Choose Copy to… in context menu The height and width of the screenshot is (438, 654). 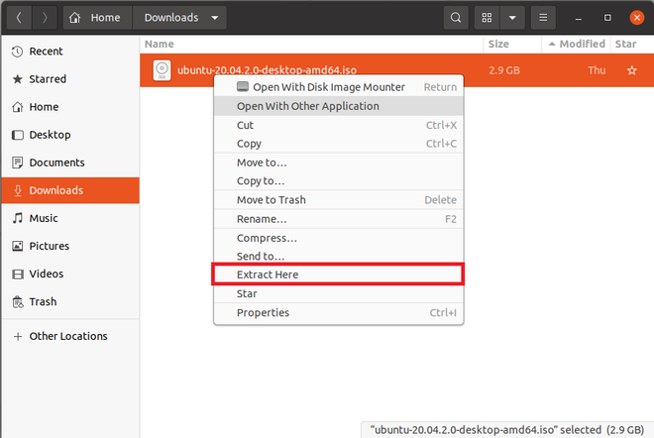tap(338, 181)
